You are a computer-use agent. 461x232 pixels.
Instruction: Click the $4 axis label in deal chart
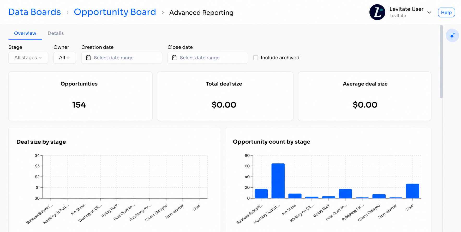click(37, 156)
